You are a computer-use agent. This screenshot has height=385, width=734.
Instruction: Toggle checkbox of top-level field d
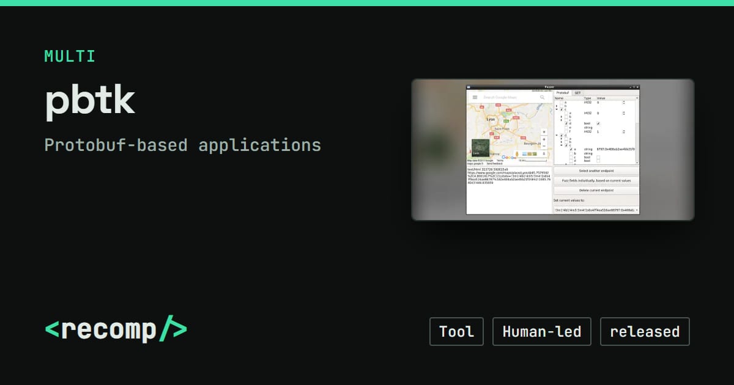[x=562, y=135]
